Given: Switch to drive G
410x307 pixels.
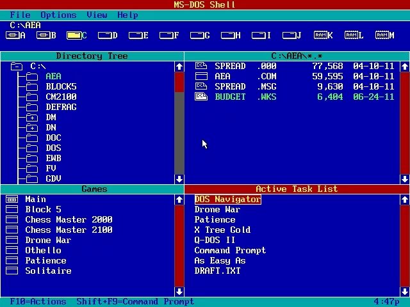Looking at the screenshot, I should pyautogui.click(x=200, y=35).
